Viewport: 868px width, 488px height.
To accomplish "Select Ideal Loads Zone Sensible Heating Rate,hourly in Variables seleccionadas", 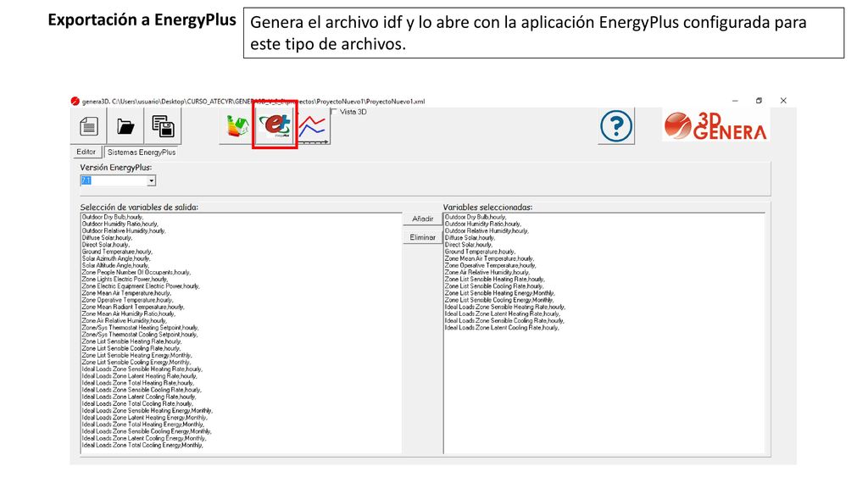I will [505, 307].
